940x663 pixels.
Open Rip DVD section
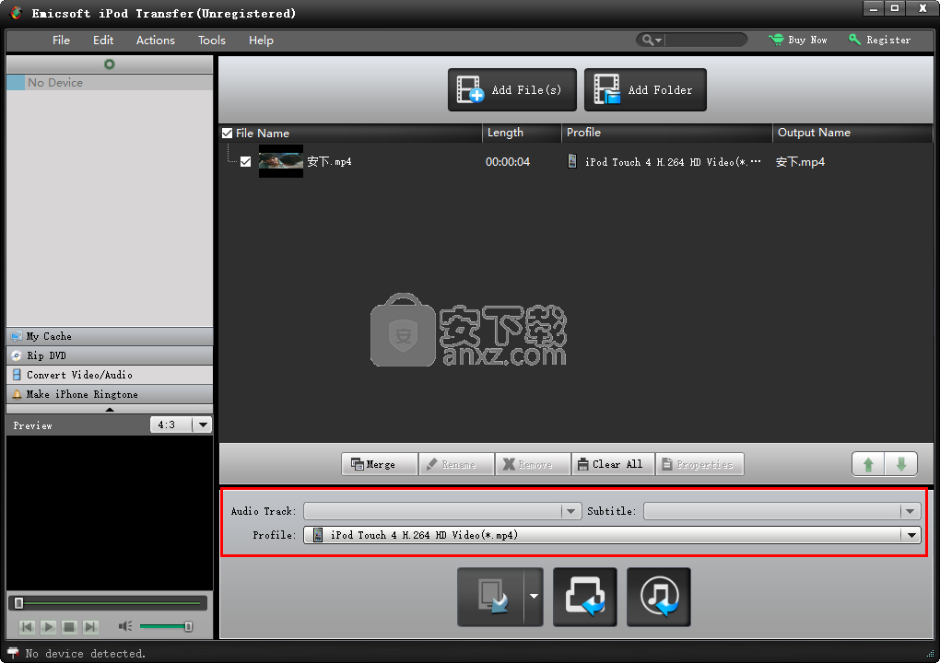(109, 355)
